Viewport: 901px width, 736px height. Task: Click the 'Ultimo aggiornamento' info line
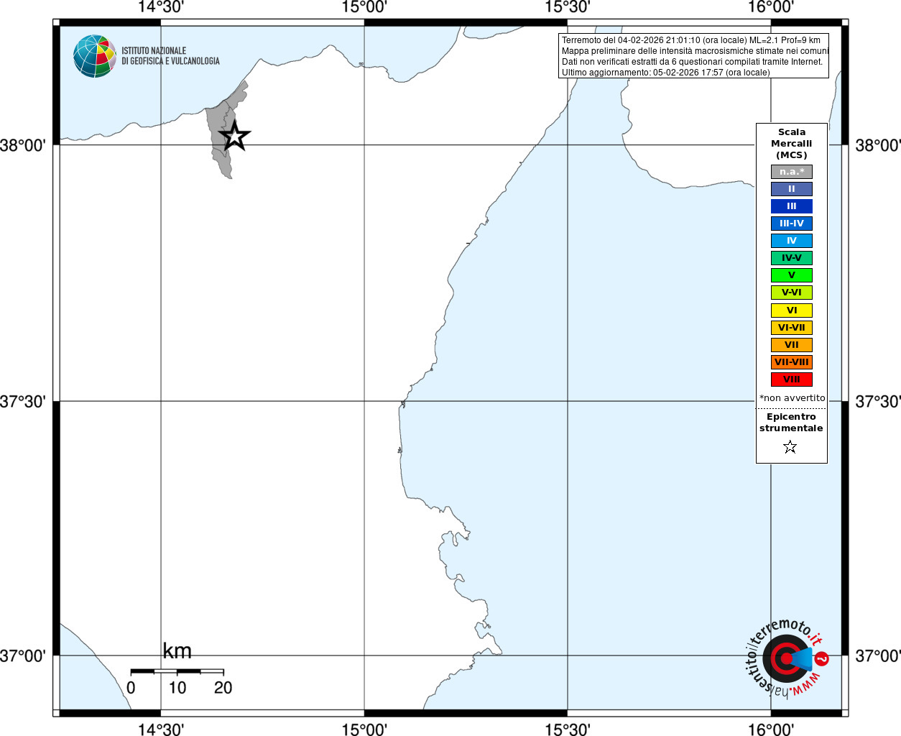[x=665, y=73]
